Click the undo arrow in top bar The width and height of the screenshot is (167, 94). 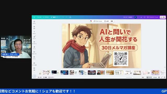point(63,17)
